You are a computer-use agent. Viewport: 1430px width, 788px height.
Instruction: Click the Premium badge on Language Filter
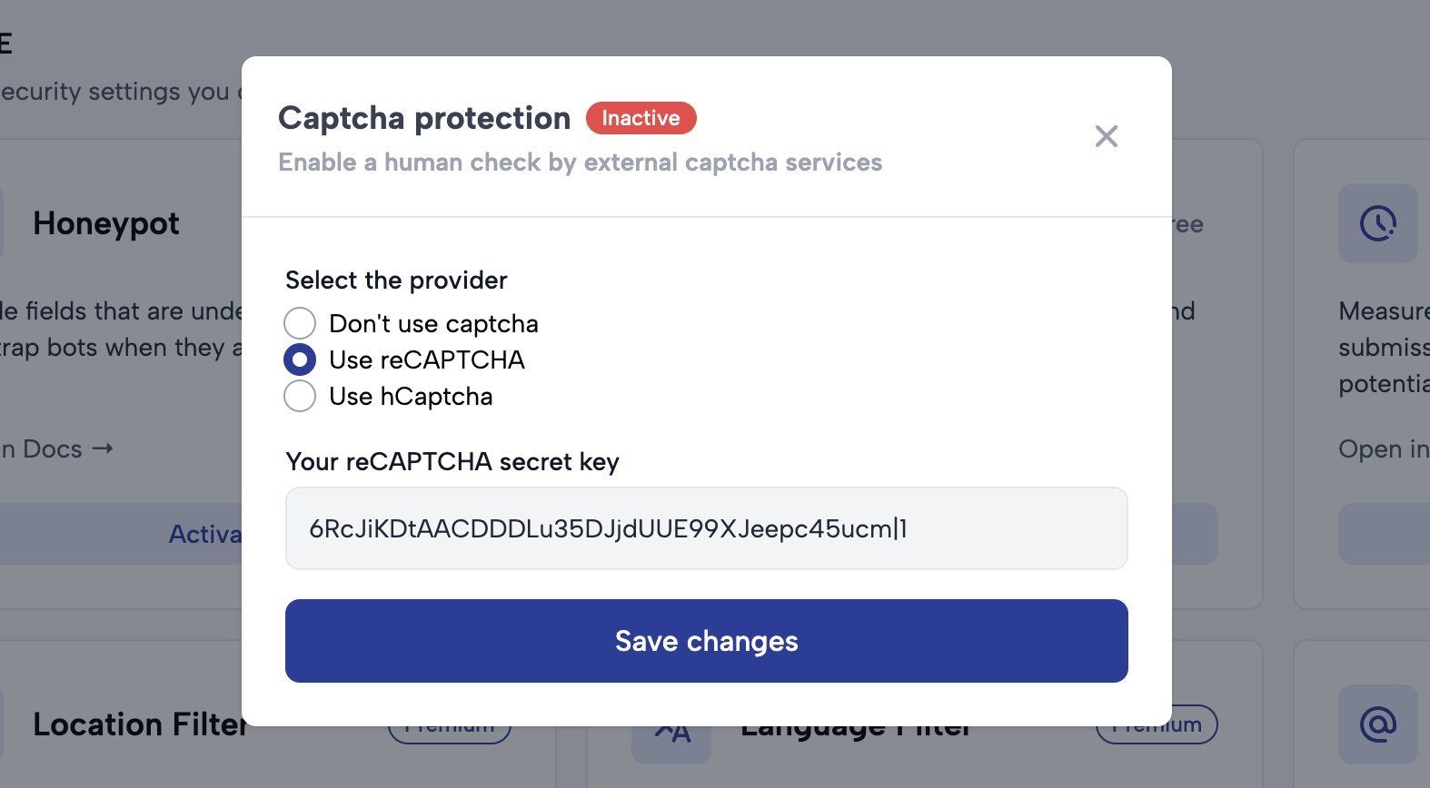pos(1156,724)
